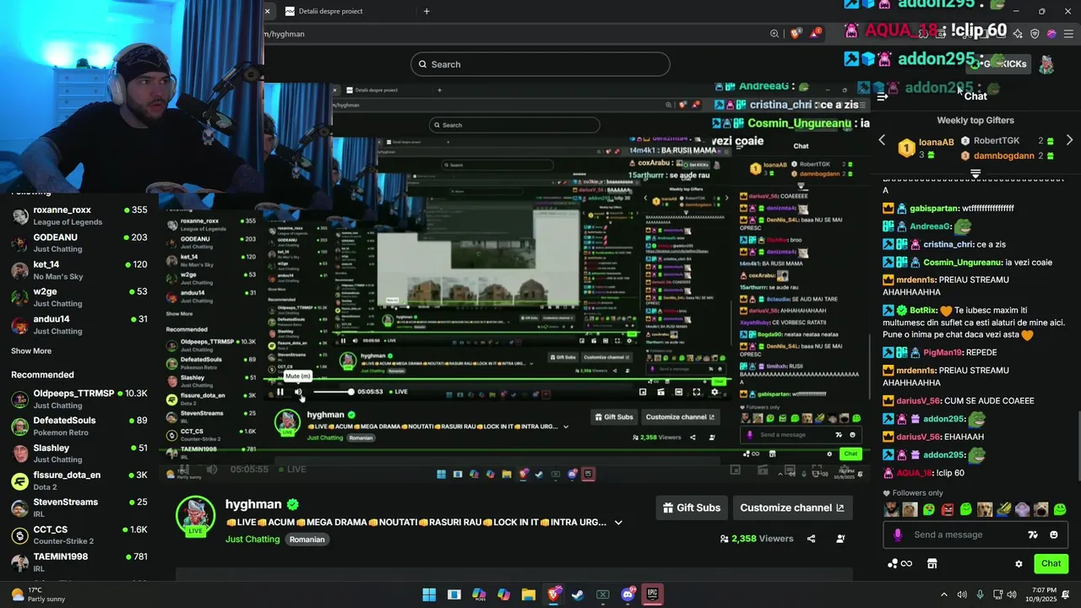Click the Brave shield icon in address bar
The image size is (1081, 608).
tap(796, 34)
